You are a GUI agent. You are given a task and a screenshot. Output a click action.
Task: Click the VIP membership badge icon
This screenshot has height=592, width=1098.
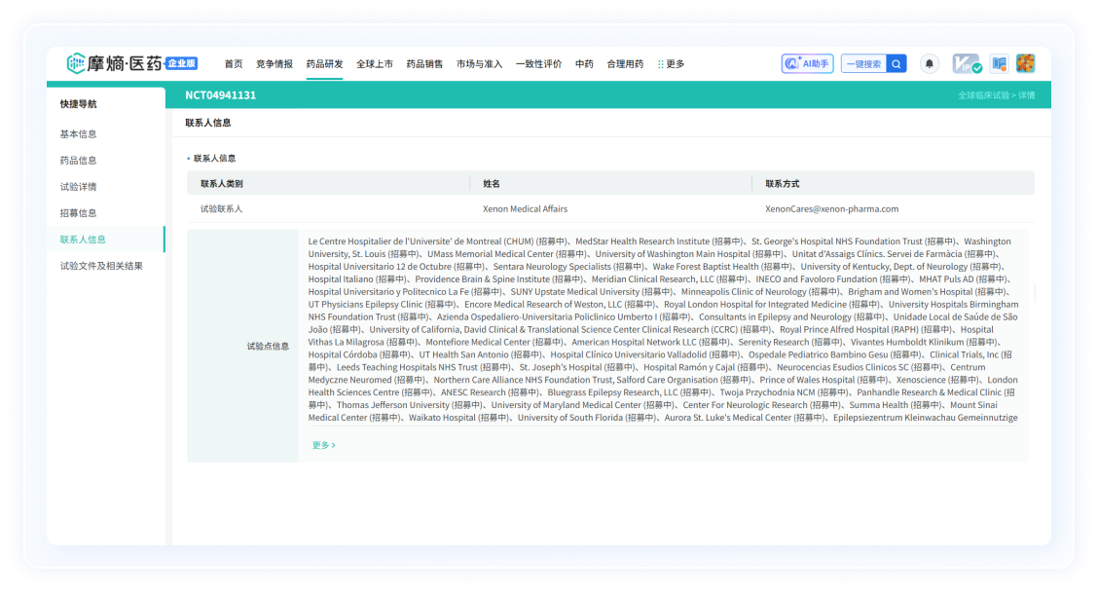click(x=967, y=63)
